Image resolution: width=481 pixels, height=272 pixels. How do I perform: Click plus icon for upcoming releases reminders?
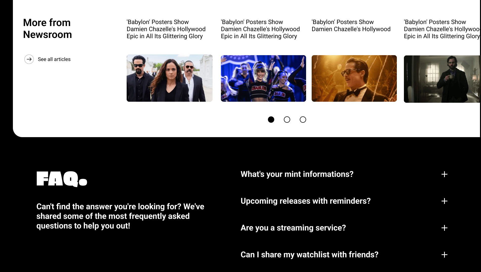click(x=444, y=201)
